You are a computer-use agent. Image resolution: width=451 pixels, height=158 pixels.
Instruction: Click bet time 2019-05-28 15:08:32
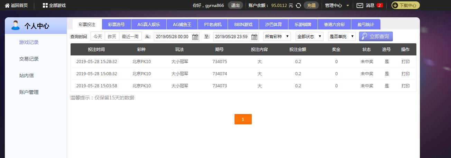(x=96, y=74)
